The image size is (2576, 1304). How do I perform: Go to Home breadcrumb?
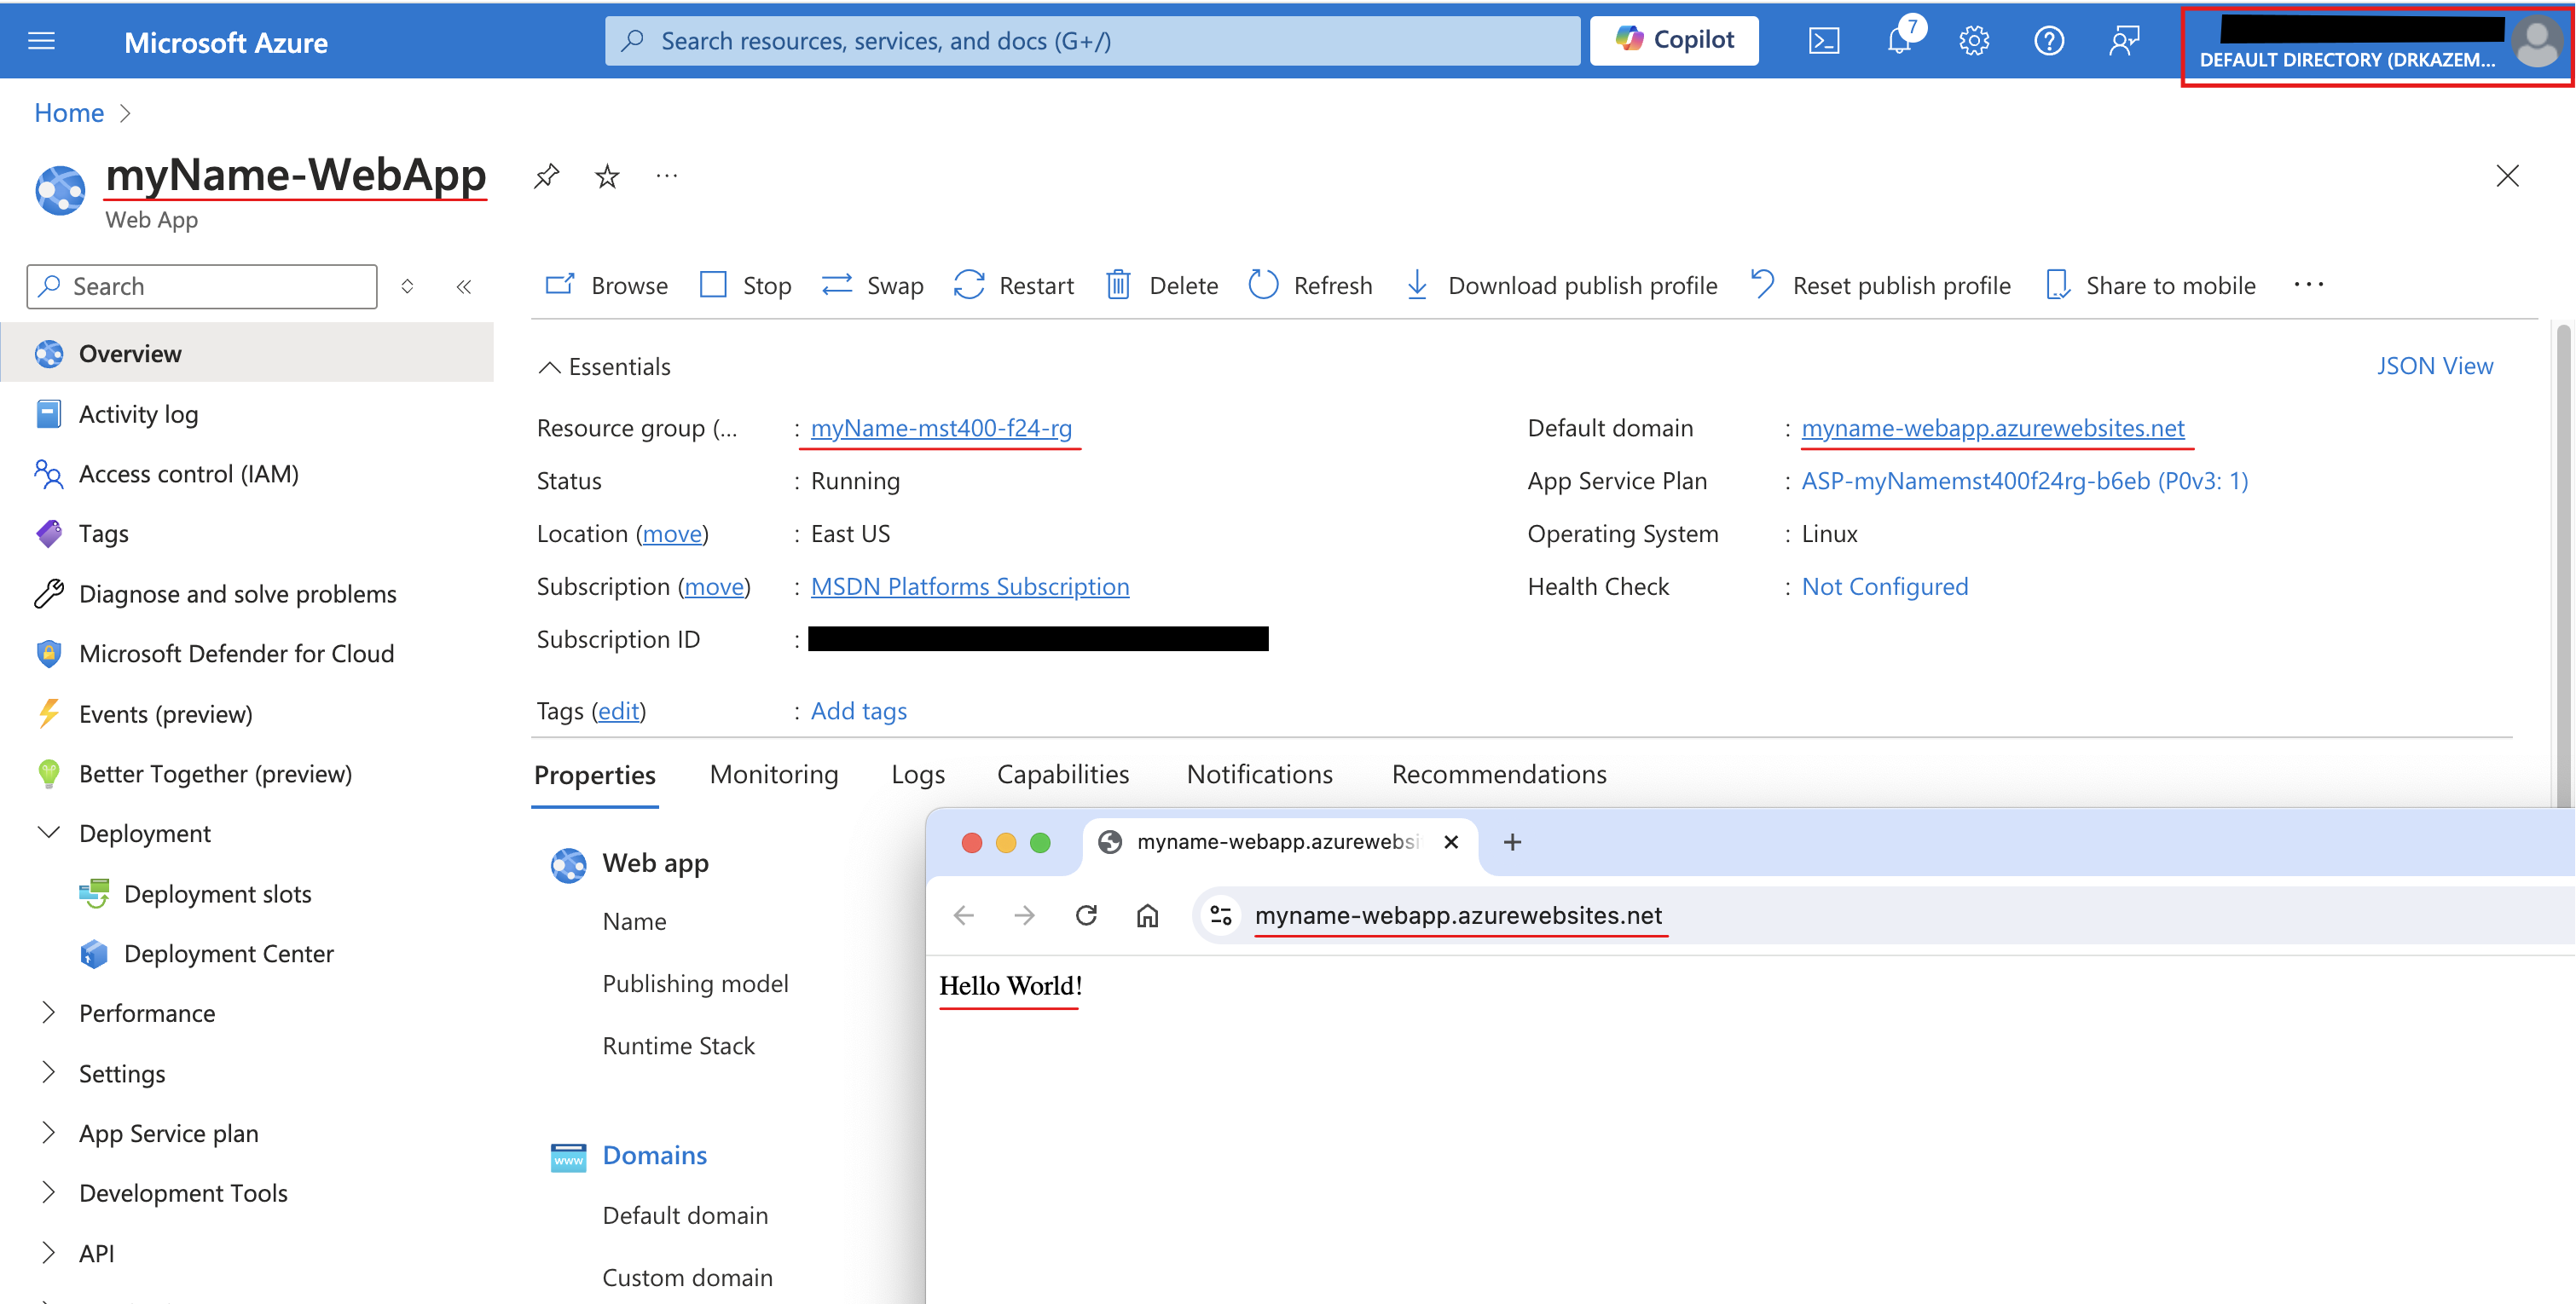tap(69, 113)
